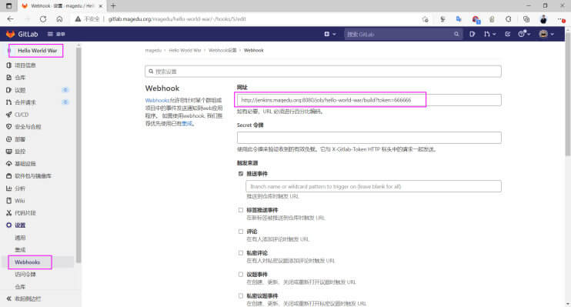This screenshot has width=571, height=307.
Task: Open browser collections icon
Action: (526, 19)
